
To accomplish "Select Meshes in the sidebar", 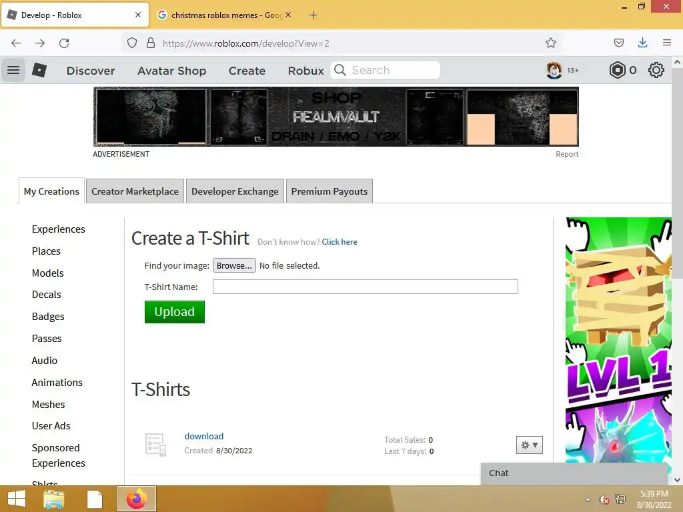I will point(48,405).
